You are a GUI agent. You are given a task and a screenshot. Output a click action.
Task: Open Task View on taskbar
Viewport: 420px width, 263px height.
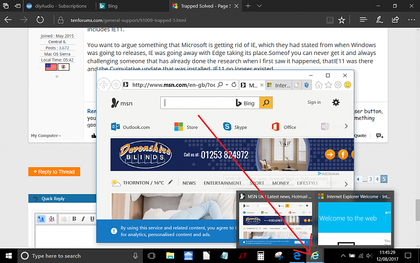point(151,256)
